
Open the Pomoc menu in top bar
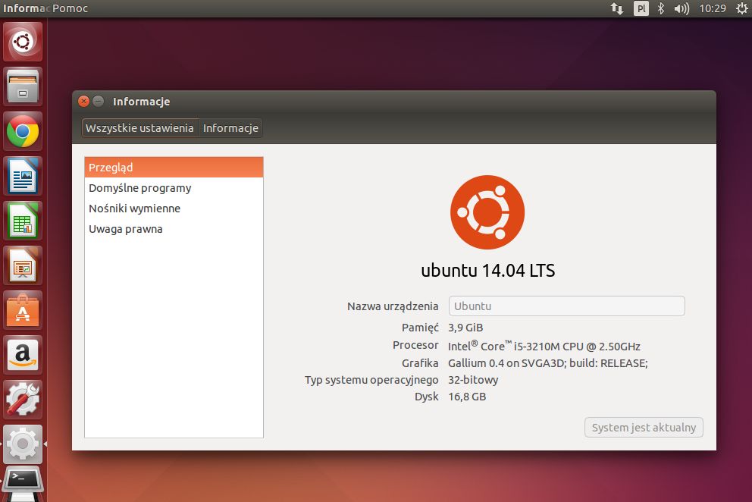pyautogui.click(x=70, y=8)
